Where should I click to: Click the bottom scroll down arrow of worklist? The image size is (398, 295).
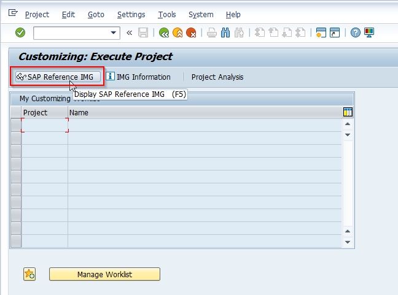348,242
